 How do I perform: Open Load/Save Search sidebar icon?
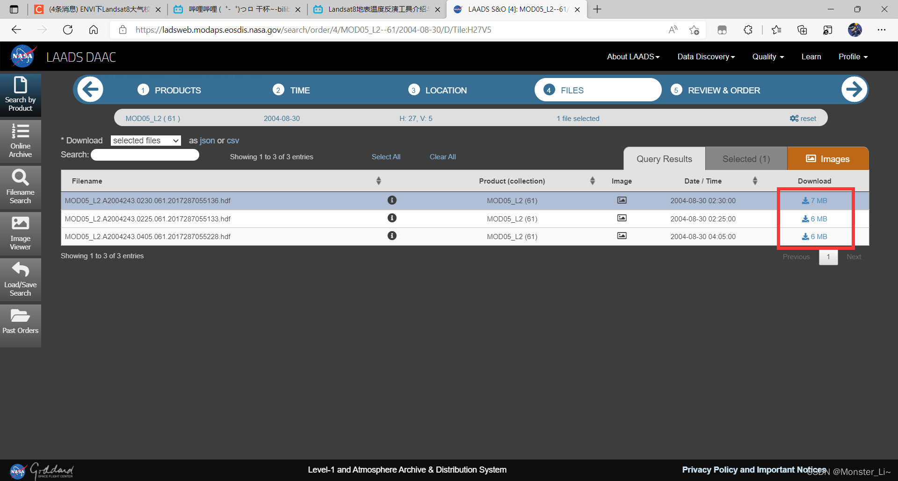pos(21,280)
